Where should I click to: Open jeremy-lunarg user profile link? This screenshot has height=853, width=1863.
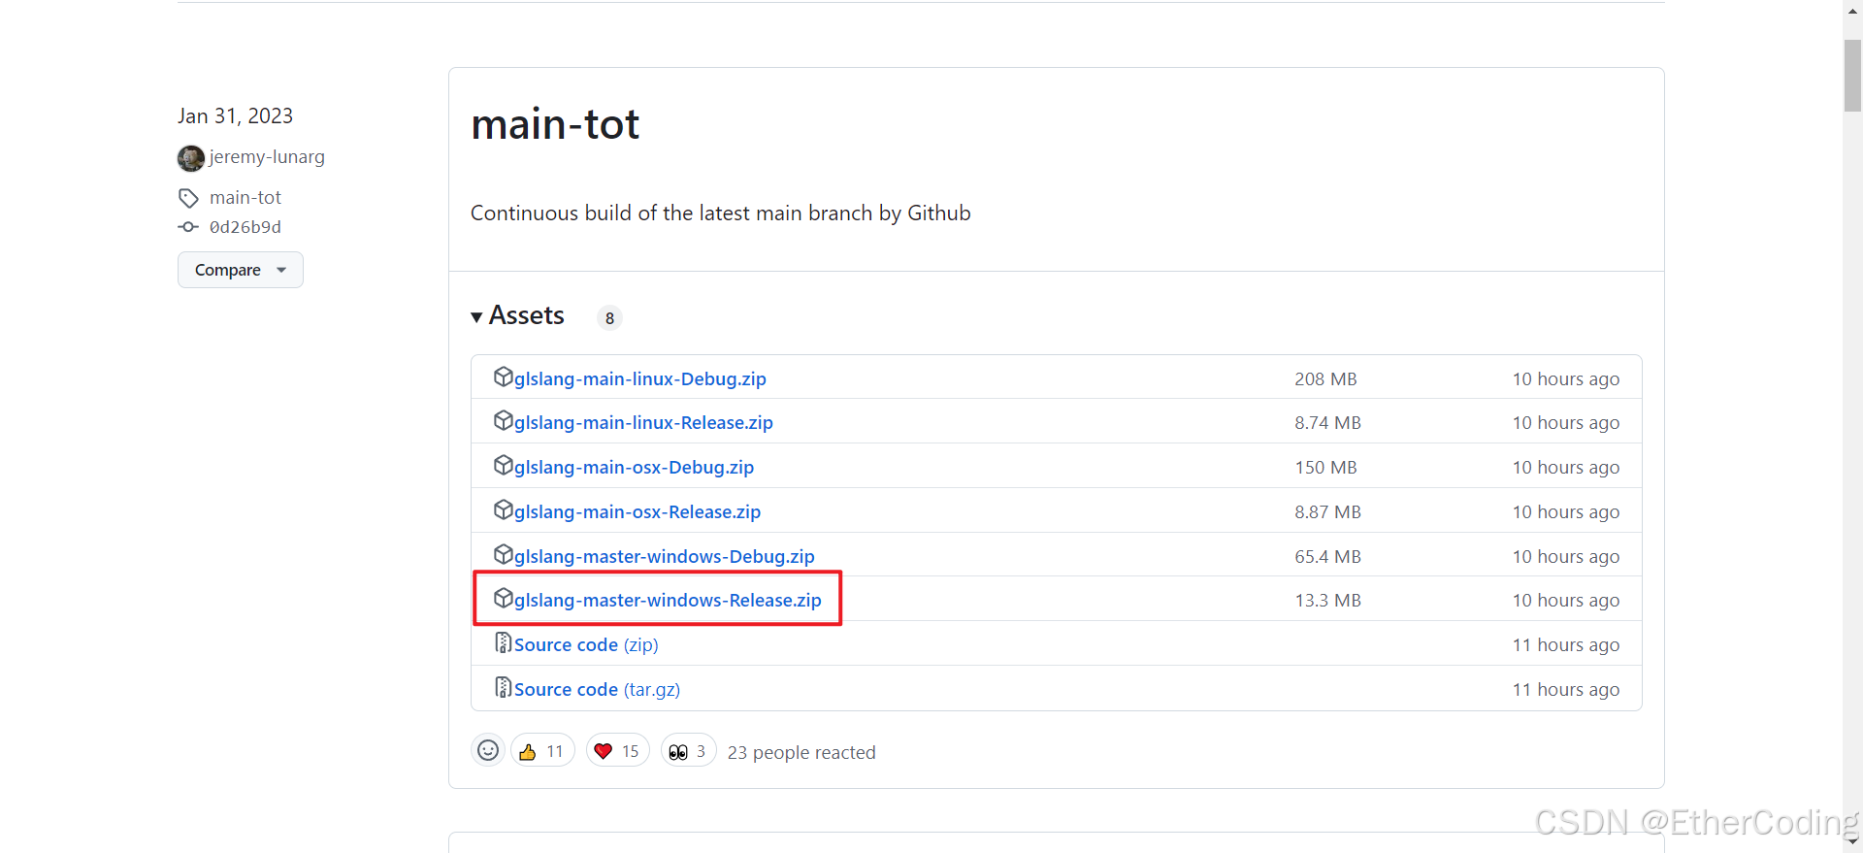267,157
